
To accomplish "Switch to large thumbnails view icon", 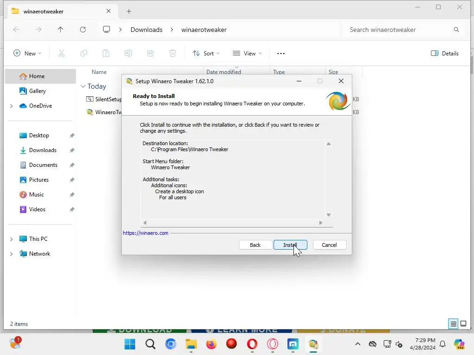I will [x=463, y=324].
